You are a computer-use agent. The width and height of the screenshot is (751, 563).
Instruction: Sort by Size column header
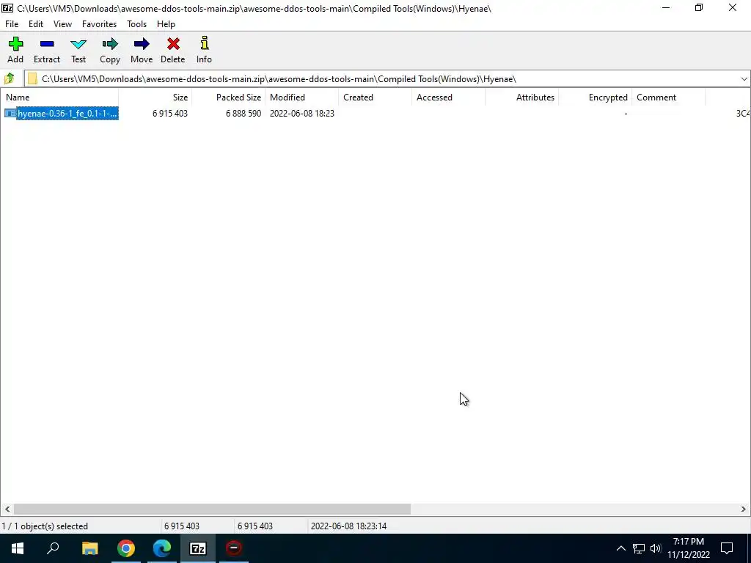coord(155,97)
